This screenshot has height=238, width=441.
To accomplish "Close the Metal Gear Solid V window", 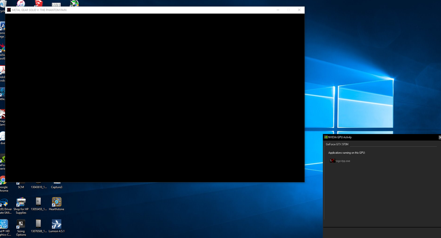I will [x=299, y=10].
